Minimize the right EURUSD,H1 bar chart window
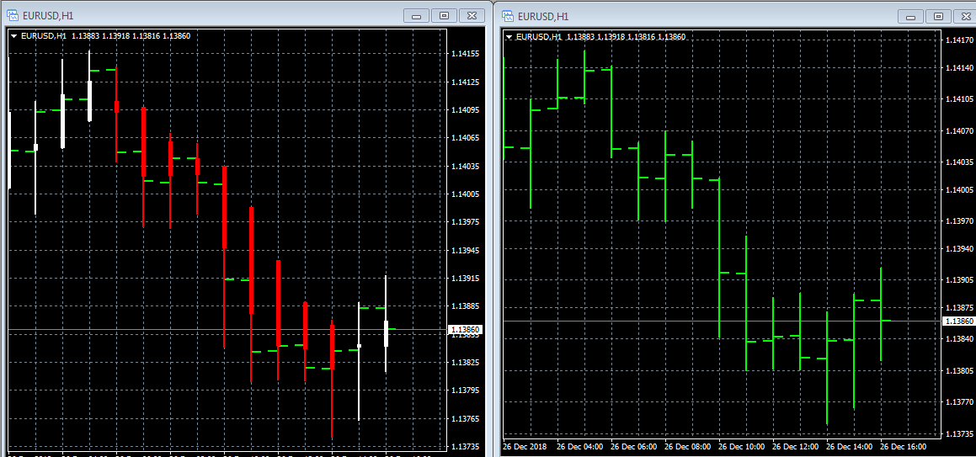This screenshot has width=976, height=457. [x=911, y=16]
